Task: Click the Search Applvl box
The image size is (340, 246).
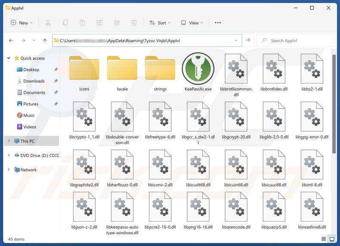Action: coord(296,40)
